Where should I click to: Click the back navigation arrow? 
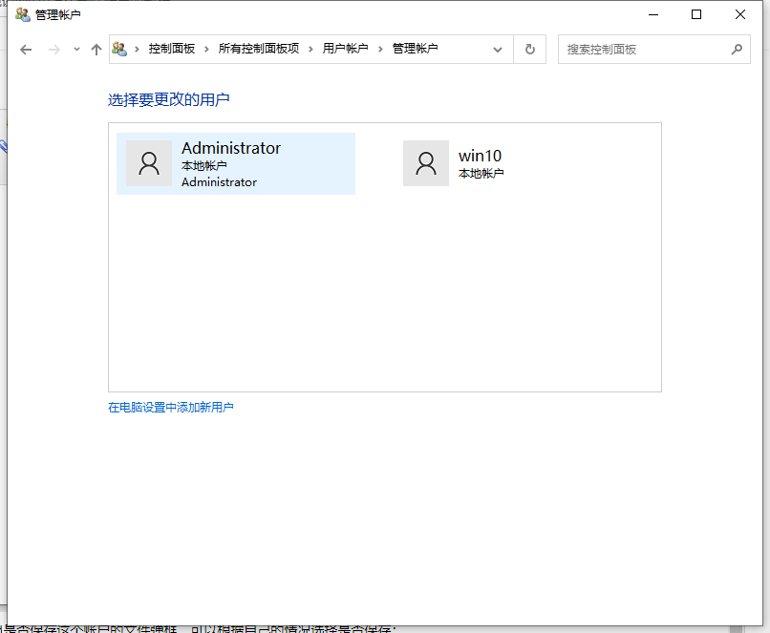pyautogui.click(x=26, y=49)
